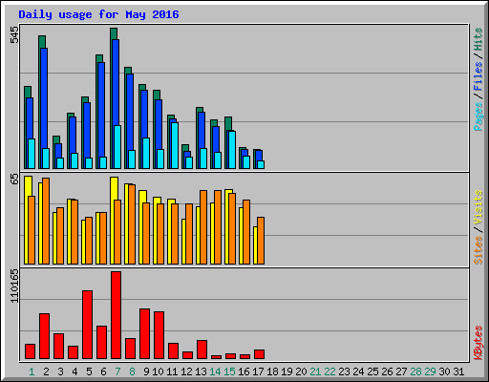Click day 3 on the date axis

[x=60, y=371]
